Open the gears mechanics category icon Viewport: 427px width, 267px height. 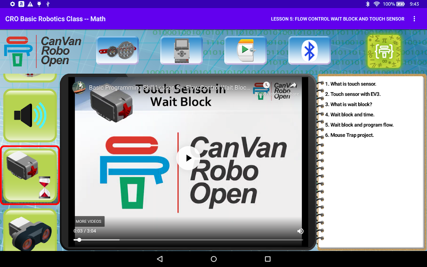tap(117, 50)
